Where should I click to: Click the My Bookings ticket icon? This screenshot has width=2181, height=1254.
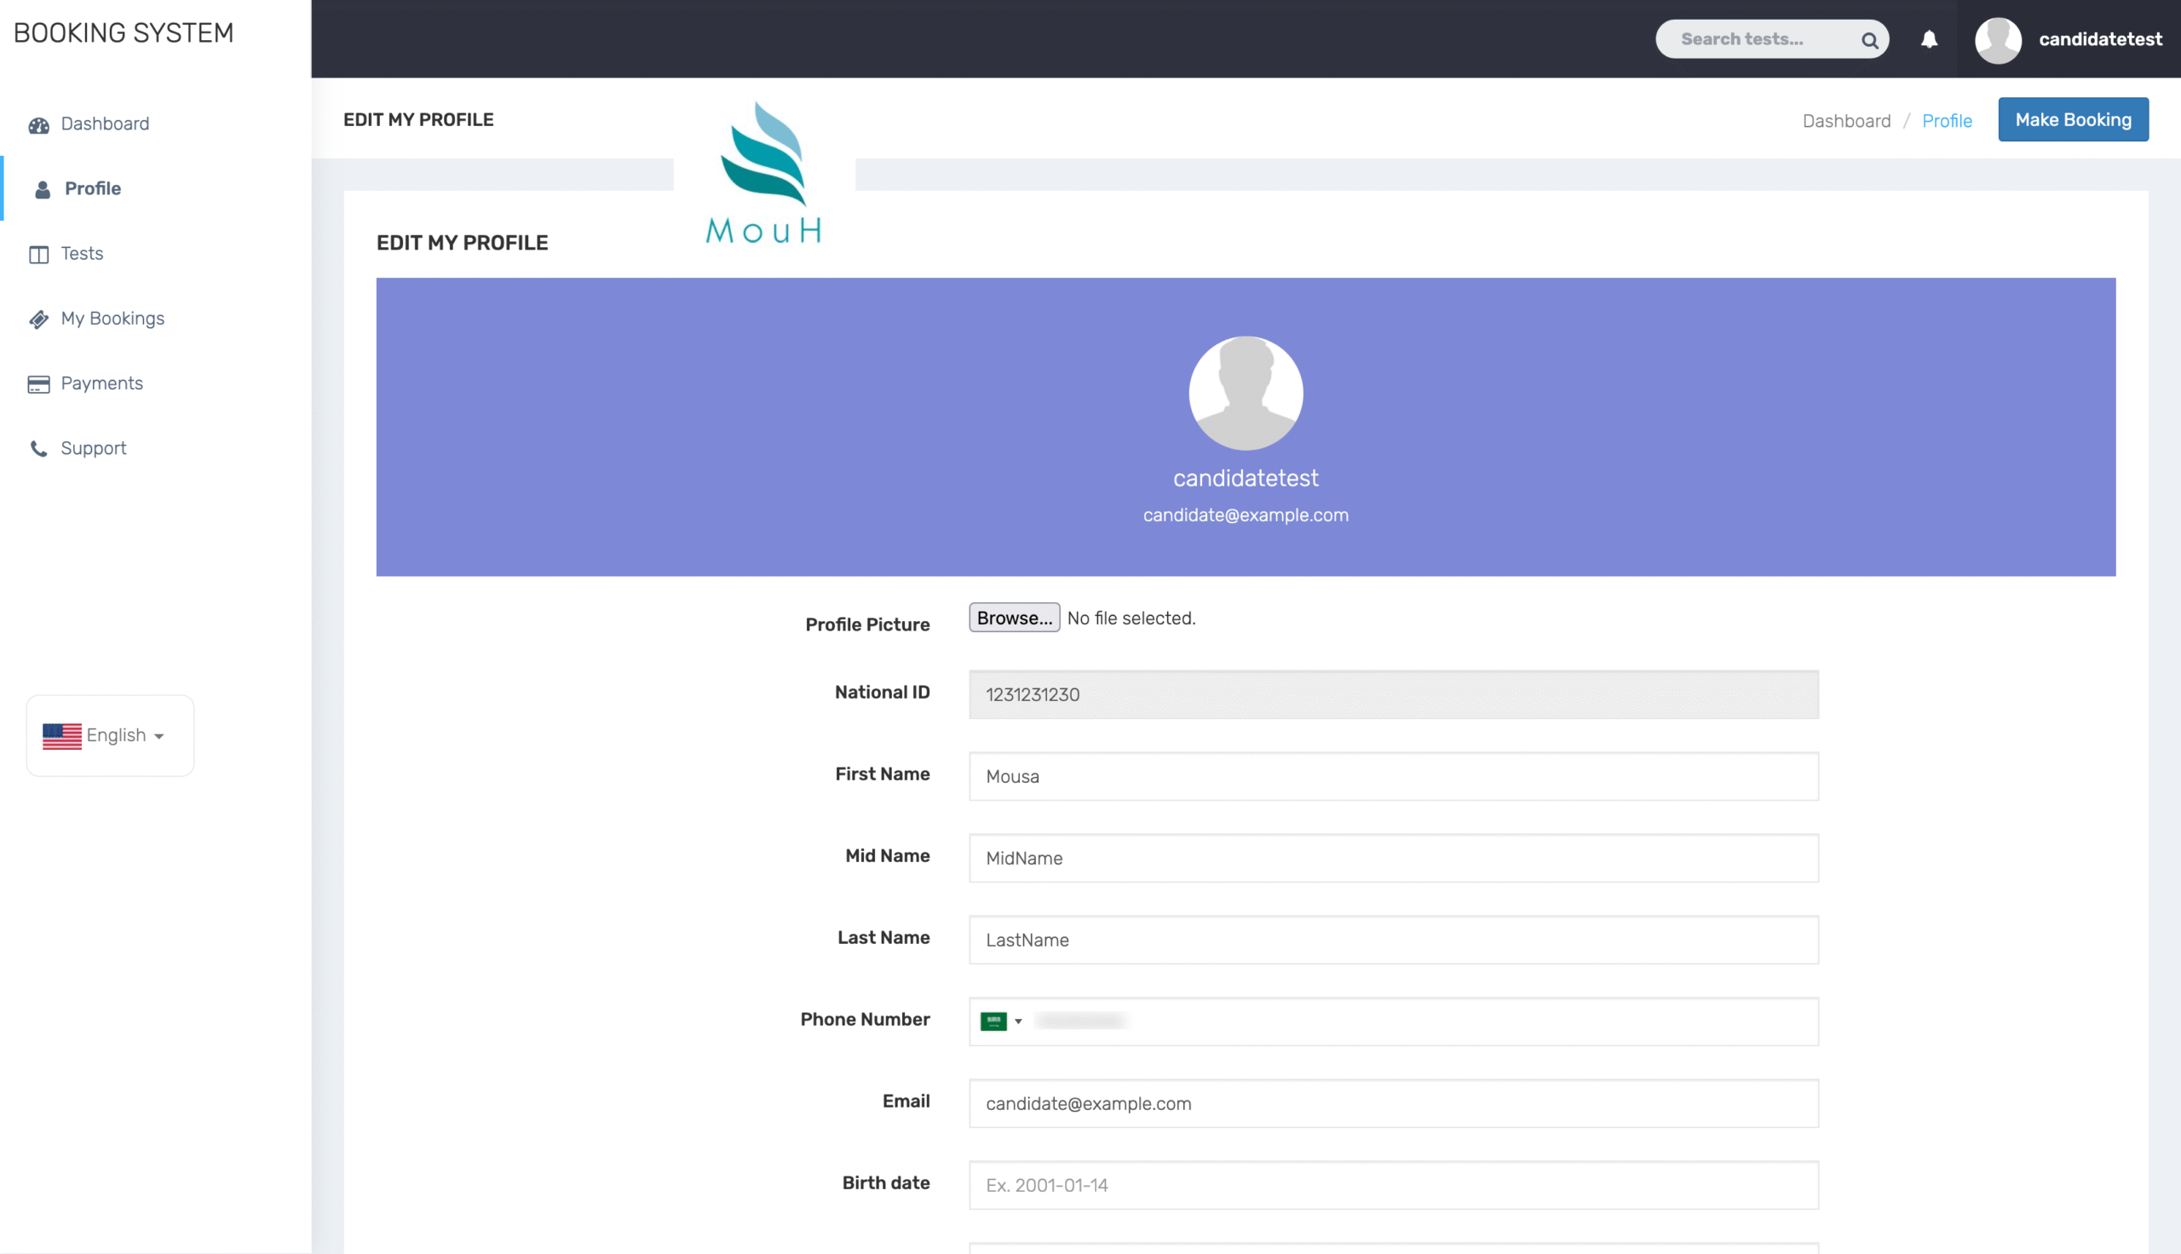38,319
